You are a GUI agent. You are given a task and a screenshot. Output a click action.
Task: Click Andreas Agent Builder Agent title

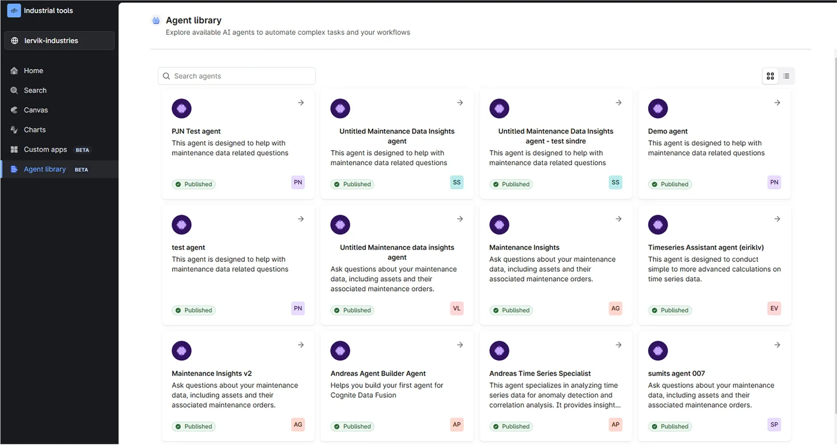coord(378,374)
